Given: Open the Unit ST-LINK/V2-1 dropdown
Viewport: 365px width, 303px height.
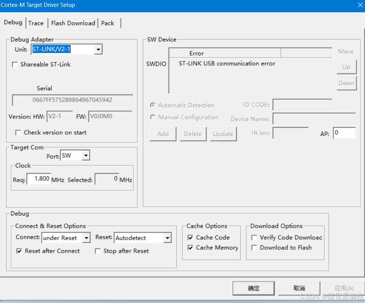Looking at the screenshot, I should tap(99, 49).
